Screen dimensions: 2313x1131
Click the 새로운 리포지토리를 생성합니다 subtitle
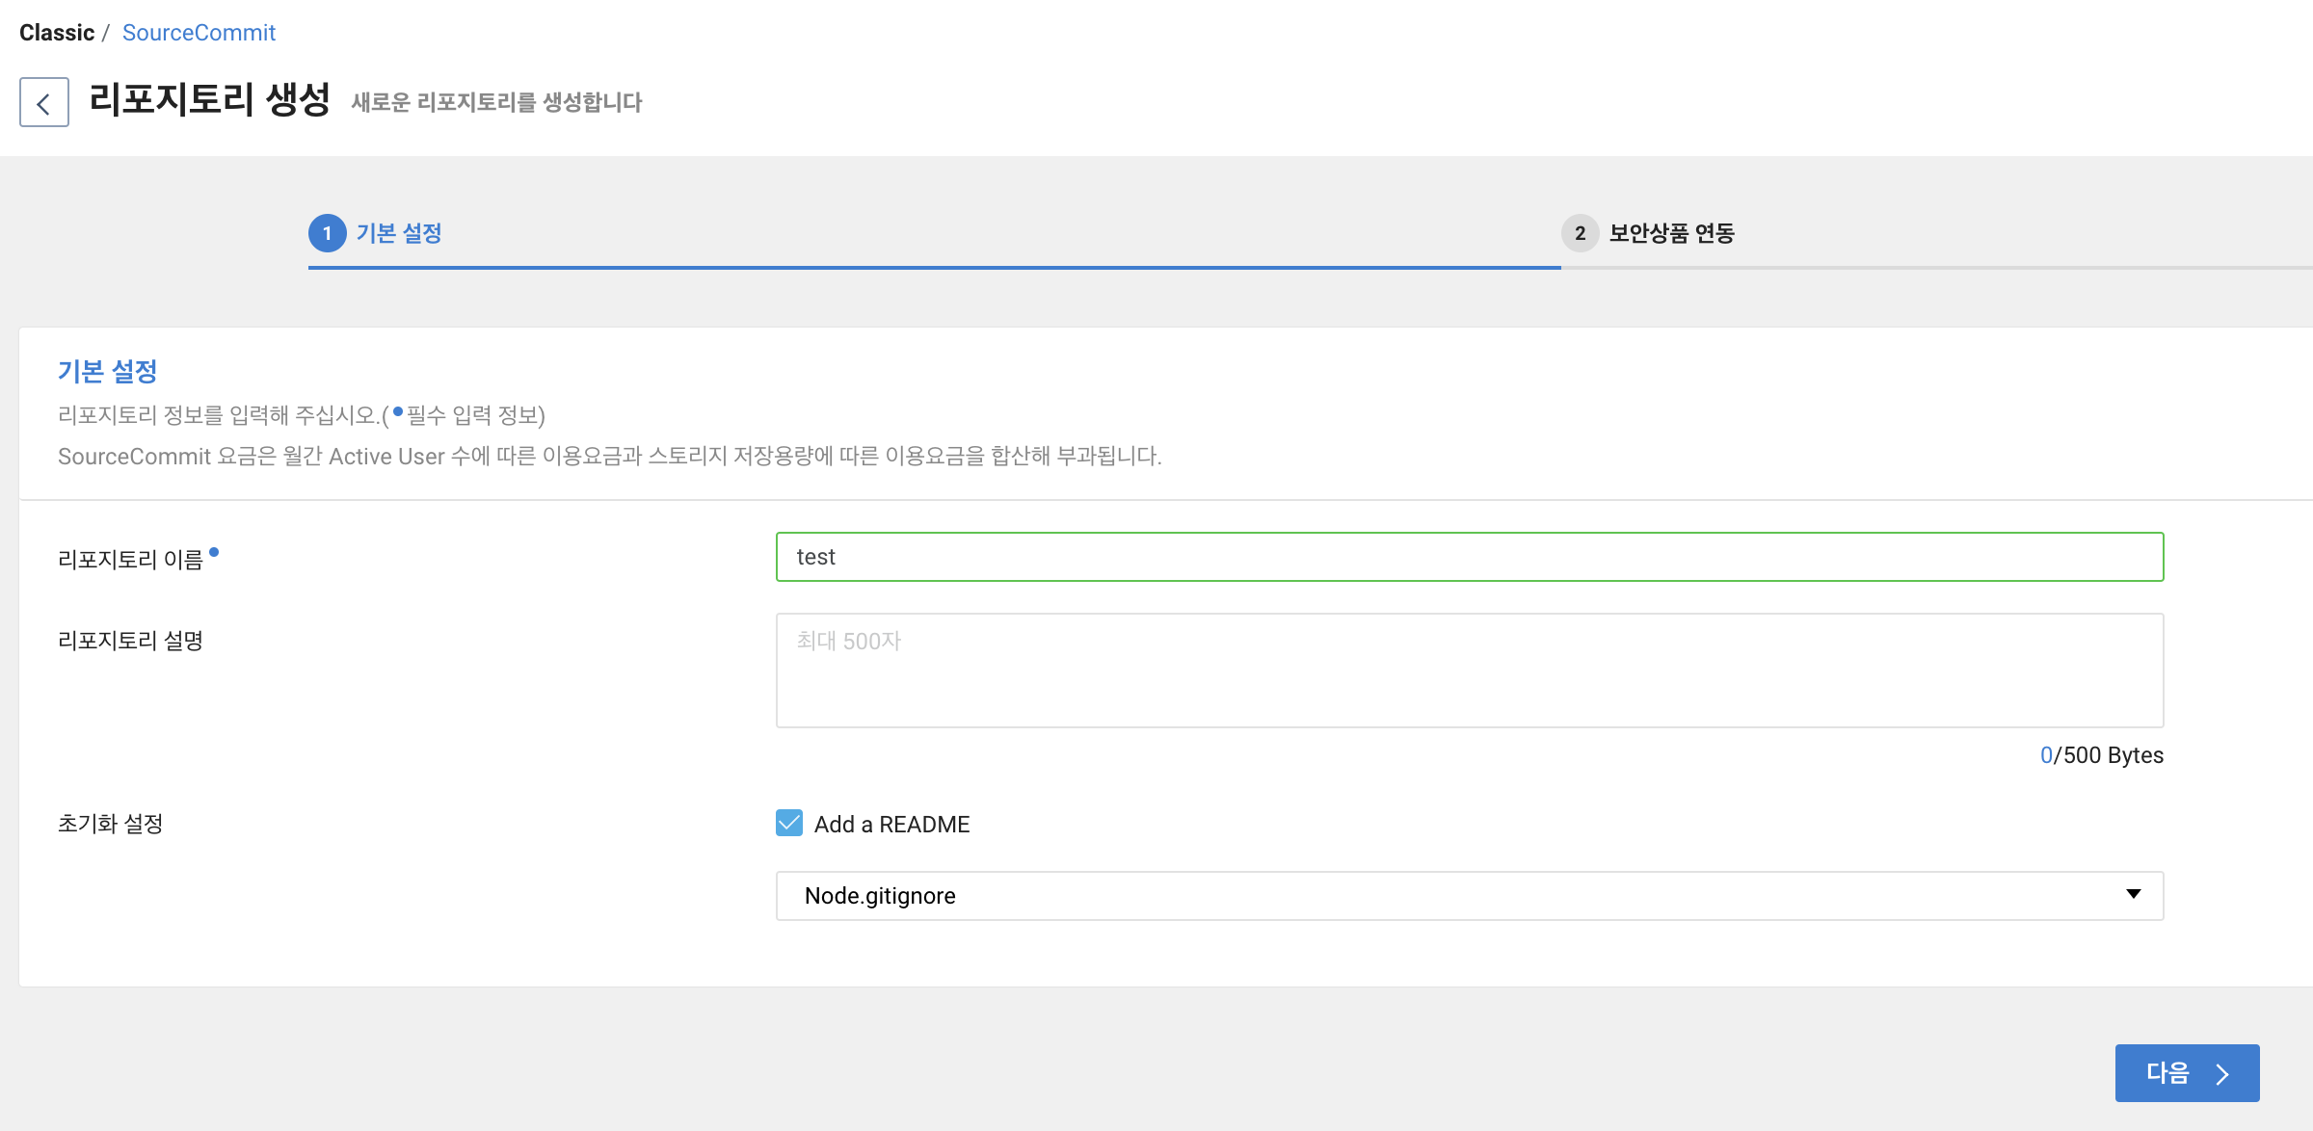[496, 102]
